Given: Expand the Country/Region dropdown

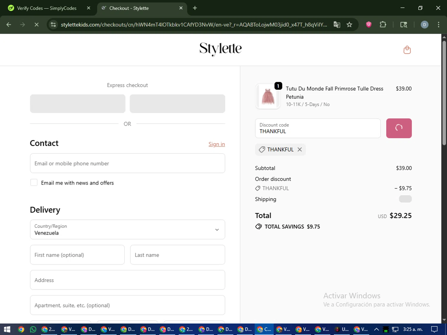Looking at the screenshot, I should pyautogui.click(x=128, y=230).
